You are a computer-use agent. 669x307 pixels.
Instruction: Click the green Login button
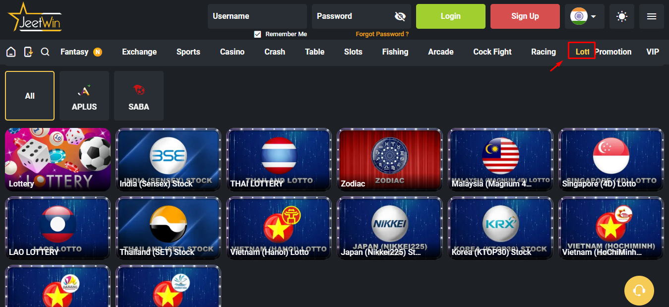pyautogui.click(x=451, y=16)
